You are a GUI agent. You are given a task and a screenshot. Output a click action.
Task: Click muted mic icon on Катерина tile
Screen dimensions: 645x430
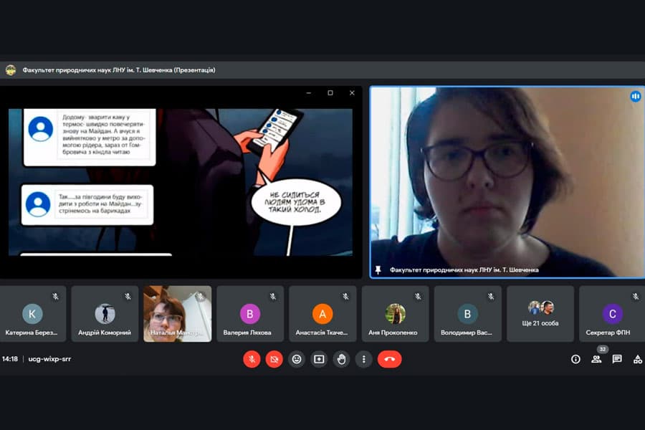click(x=55, y=296)
